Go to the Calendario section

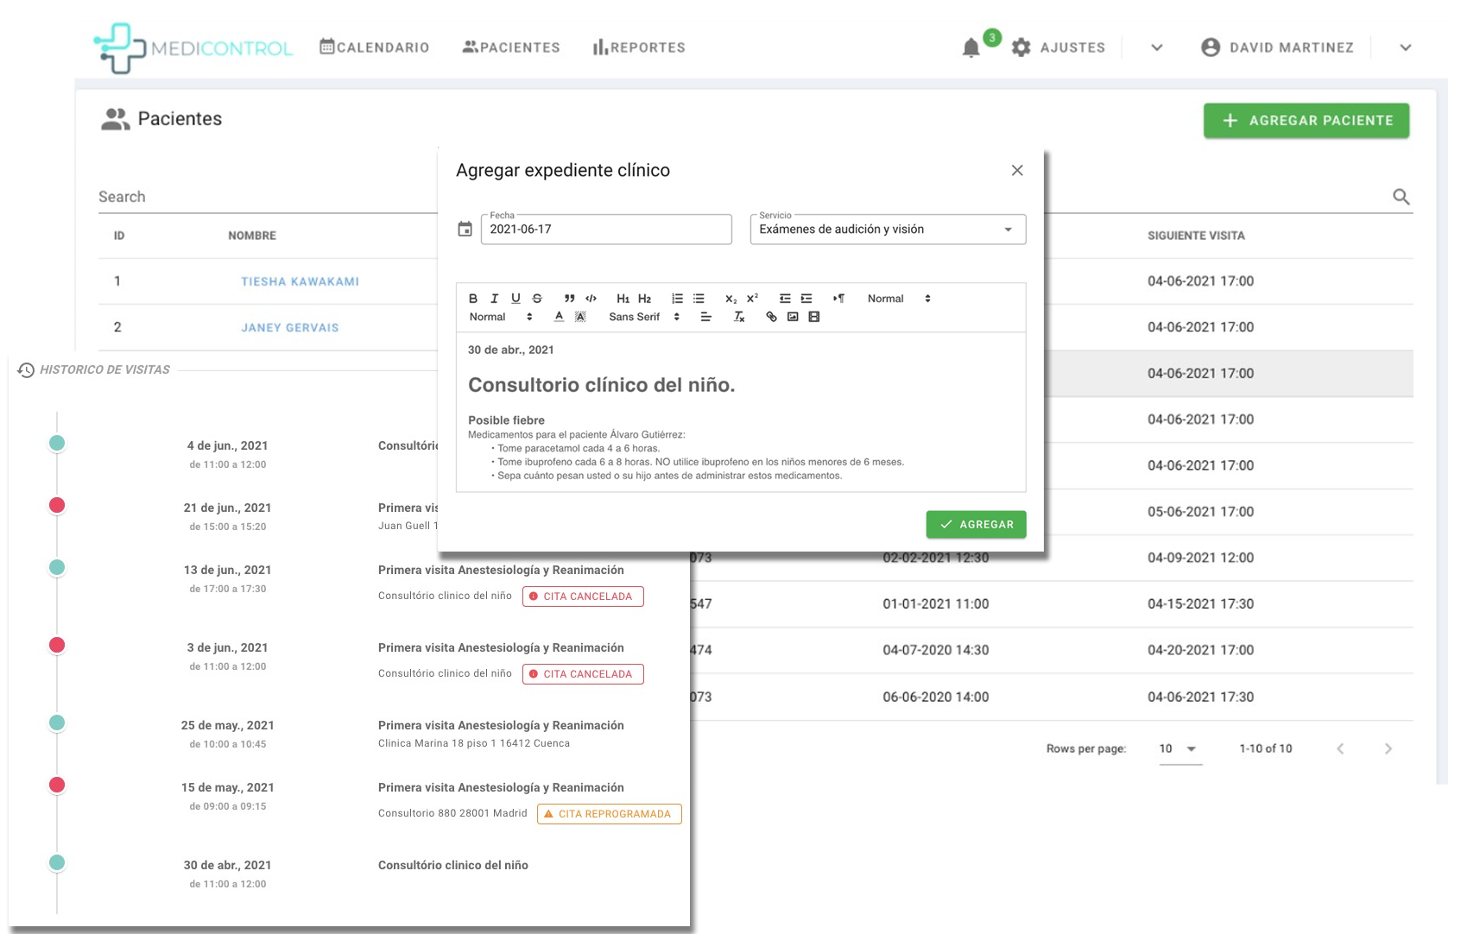tap(375, 47)
